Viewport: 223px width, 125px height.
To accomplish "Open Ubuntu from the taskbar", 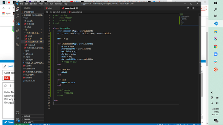I will pyautogui.click(x=216, y=69).
